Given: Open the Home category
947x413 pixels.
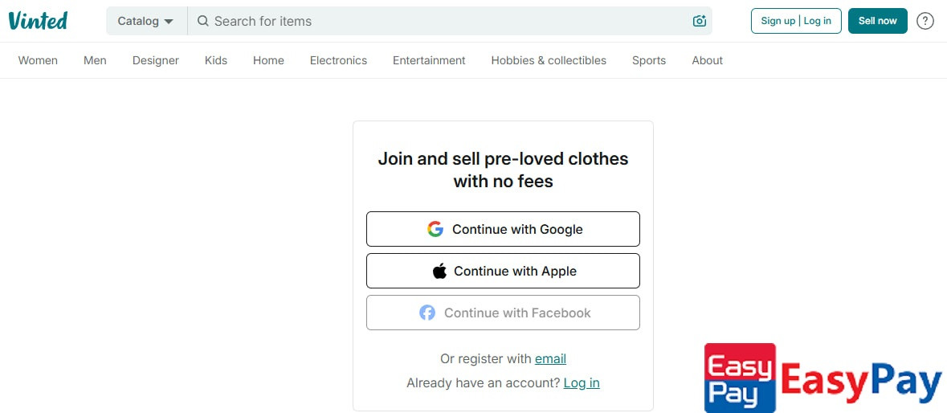Looking at the screenshot, I should coord(268,60).
